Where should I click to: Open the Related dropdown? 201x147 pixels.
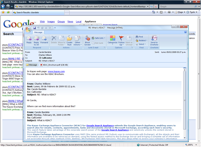click(x=141, y=40)
